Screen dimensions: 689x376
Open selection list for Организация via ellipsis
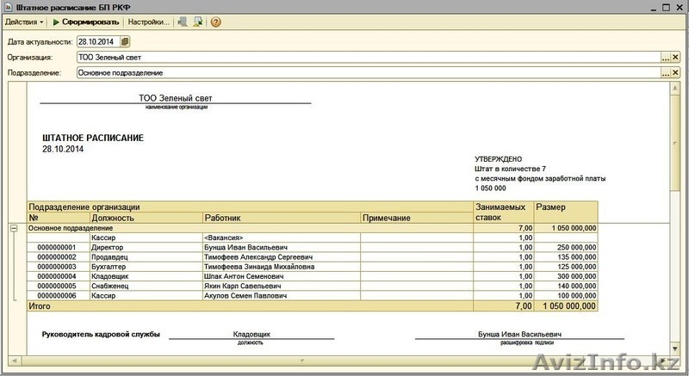(665, 57)
